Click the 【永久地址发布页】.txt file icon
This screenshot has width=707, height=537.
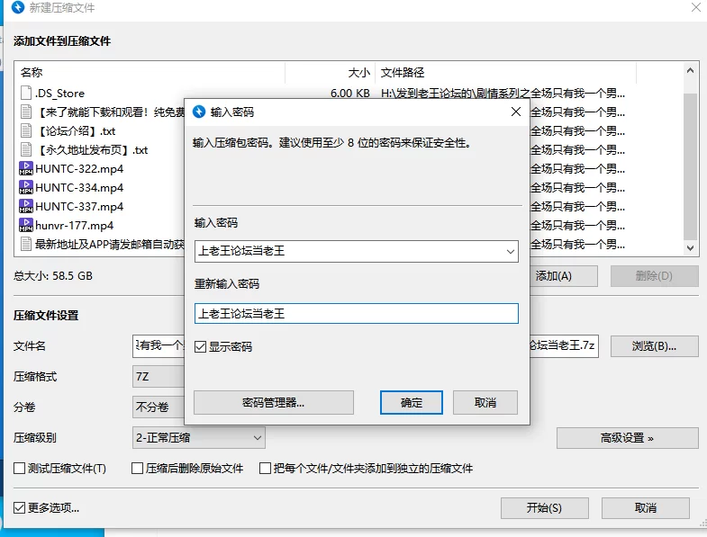[x=26, y=149]
